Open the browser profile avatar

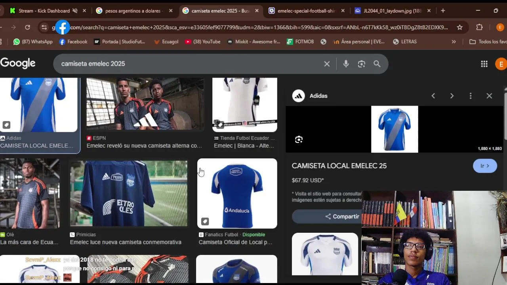500,27
